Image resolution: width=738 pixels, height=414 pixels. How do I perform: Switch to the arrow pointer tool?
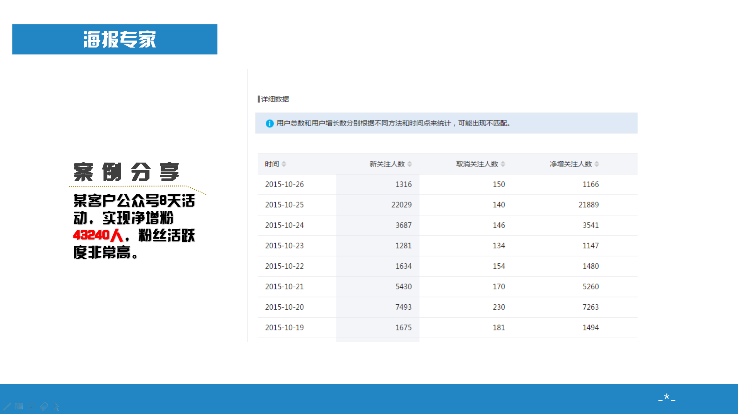56,406
